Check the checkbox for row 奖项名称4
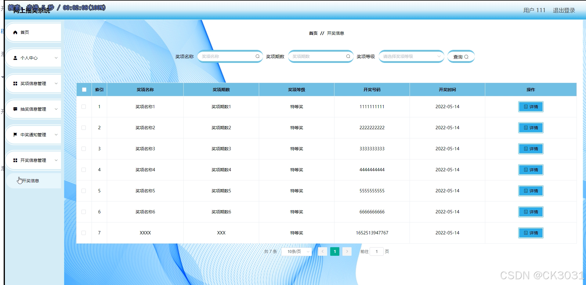Screen dimensions: 586x285 point(84,170)
